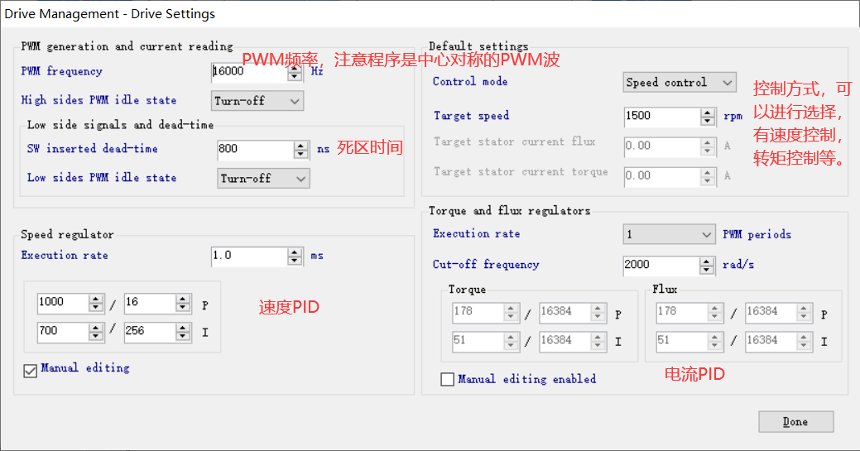The height and width of the screenshot is (451, 860).
Task: Click speed I numerator field 700
Action: point(63,332)
